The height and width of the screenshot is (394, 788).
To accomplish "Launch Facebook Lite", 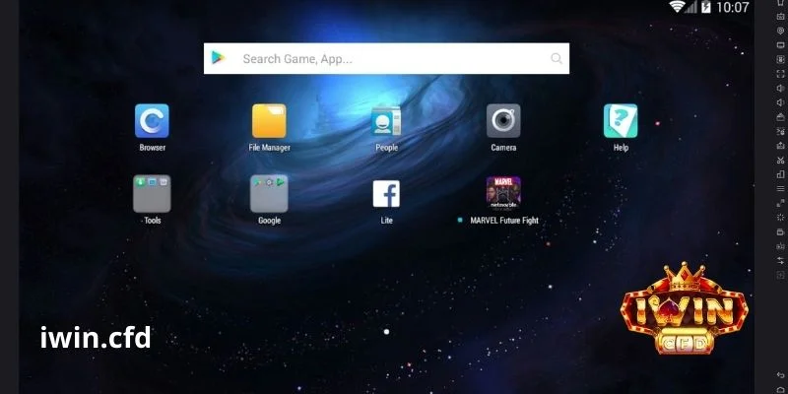I will (x=386, y=194).
